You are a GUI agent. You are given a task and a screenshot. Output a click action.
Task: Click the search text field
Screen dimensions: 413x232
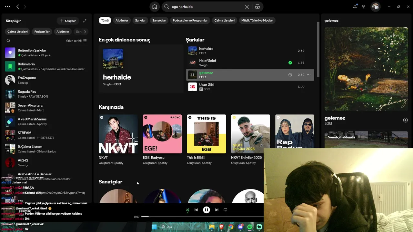(206, 6)
